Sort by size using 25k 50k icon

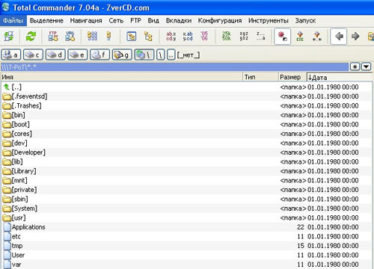pos(227,37)
